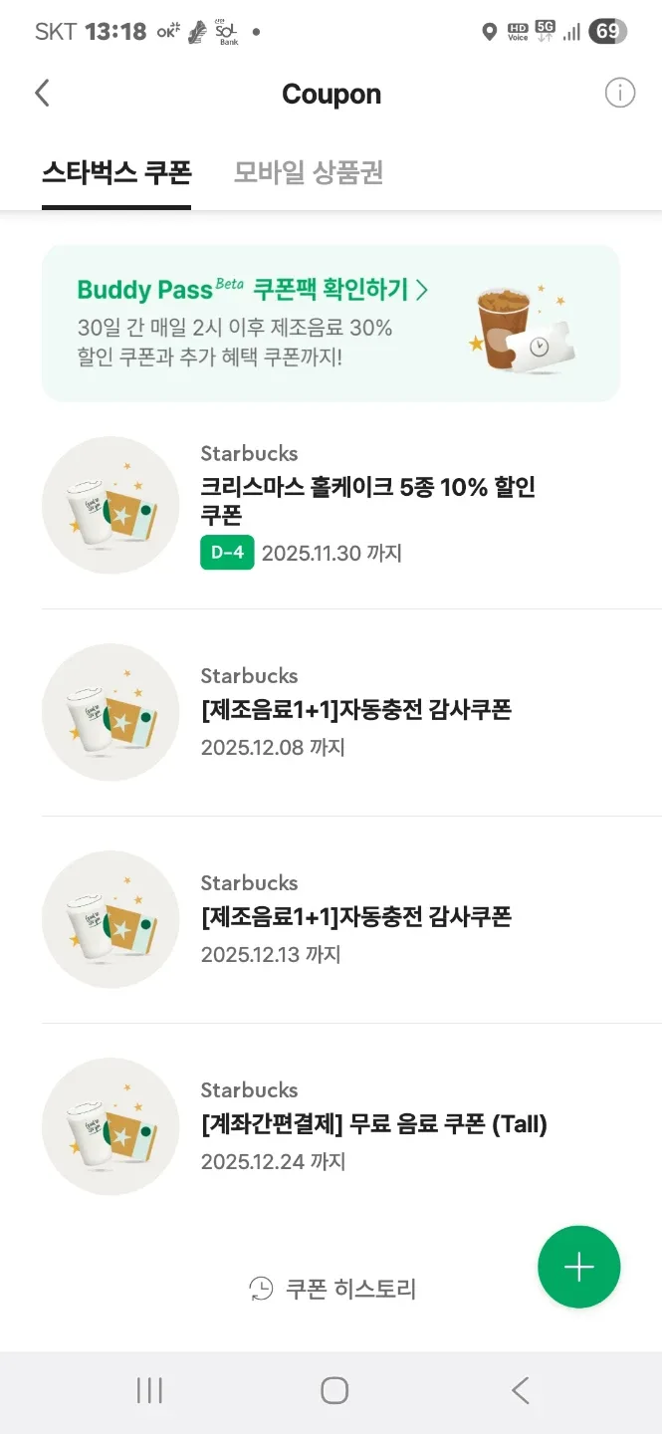Tap the coupon history clock icon
662x1434 pixels.
pyautogui.click(x=261, y=1289)
